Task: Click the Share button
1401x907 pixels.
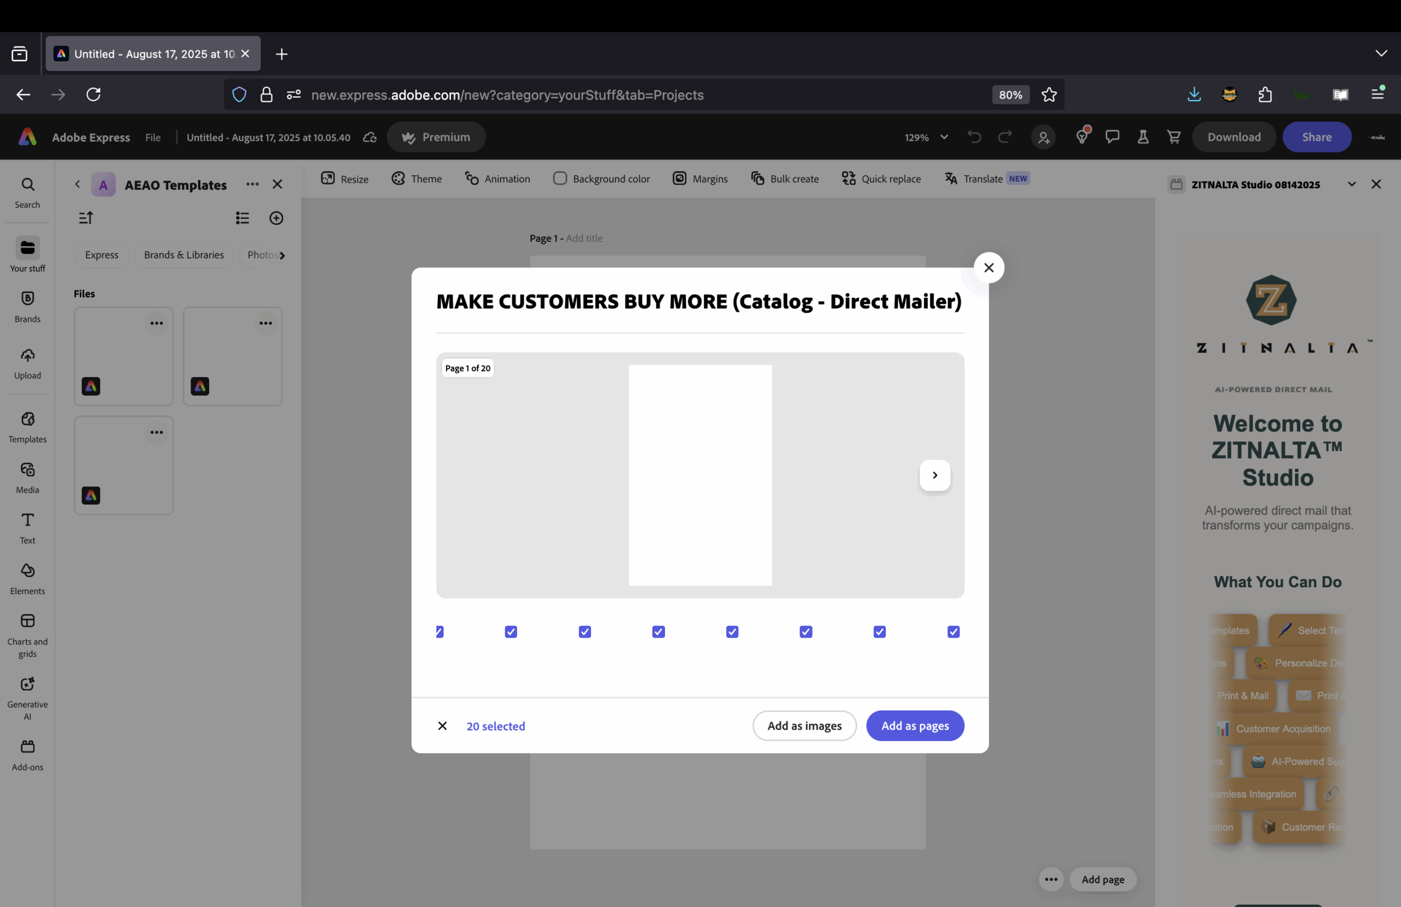Action: tap(1317, 137)
